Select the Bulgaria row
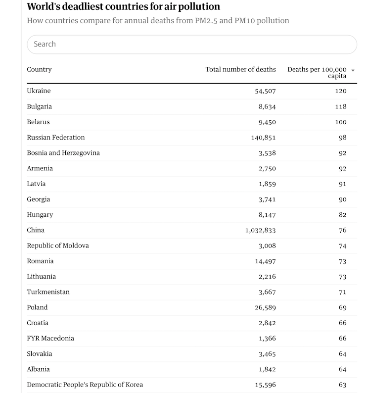This screenshot has width=366, height=393. (192, 106)
